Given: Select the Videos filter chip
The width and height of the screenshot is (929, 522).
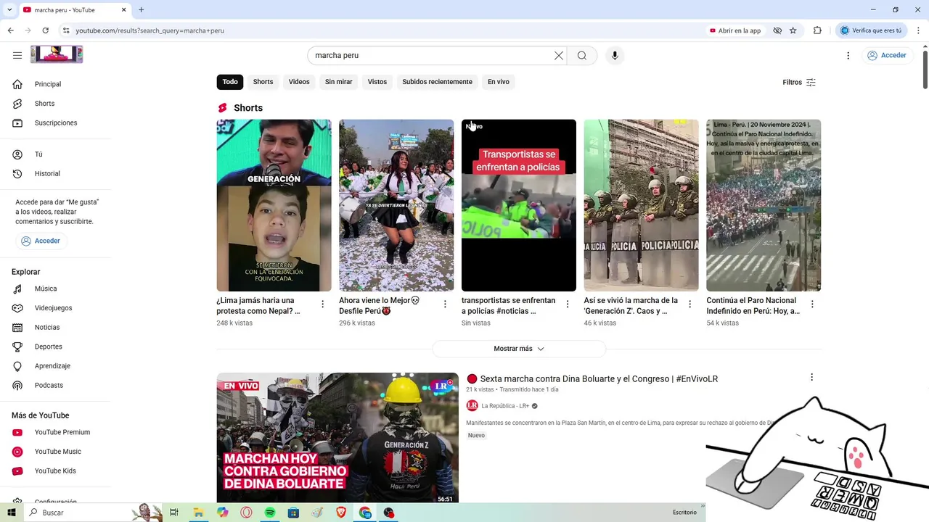Looking at the screenshot, I should click(x=299, y=82).
